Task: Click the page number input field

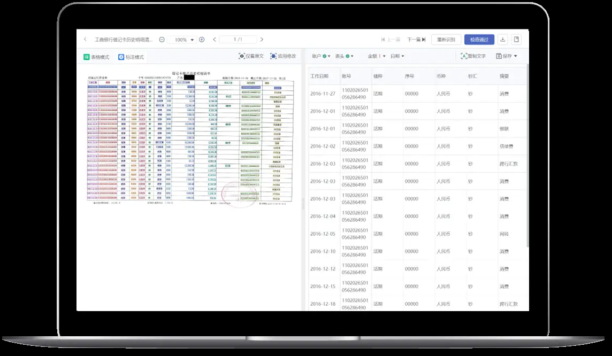Action: tap(238, 40)
